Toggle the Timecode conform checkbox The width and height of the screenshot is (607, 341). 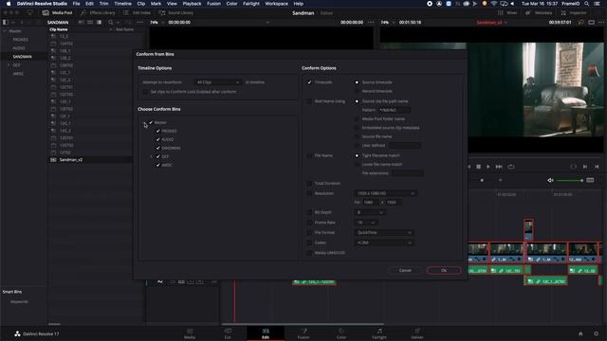309,82
